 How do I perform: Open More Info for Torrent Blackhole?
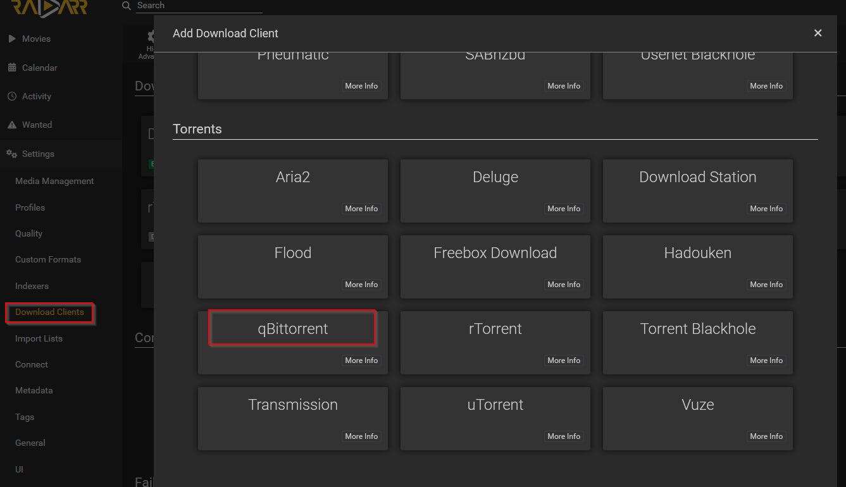click(766, 361)
